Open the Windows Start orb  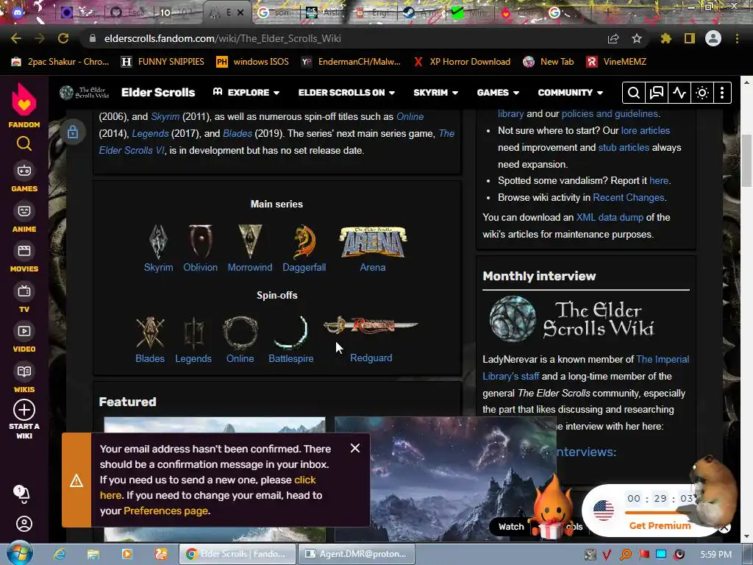[19, 553]
